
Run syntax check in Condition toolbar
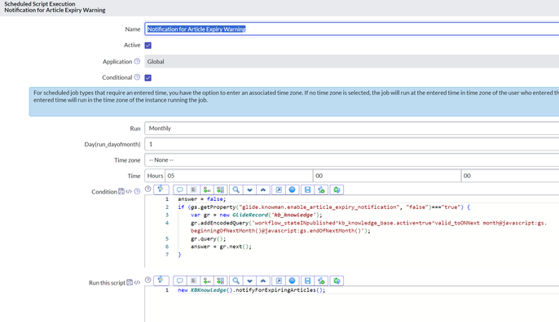click(321, 190)
